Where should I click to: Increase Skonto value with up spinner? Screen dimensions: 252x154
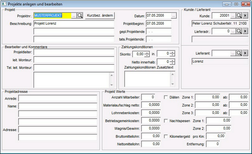[x=147, y=53]
